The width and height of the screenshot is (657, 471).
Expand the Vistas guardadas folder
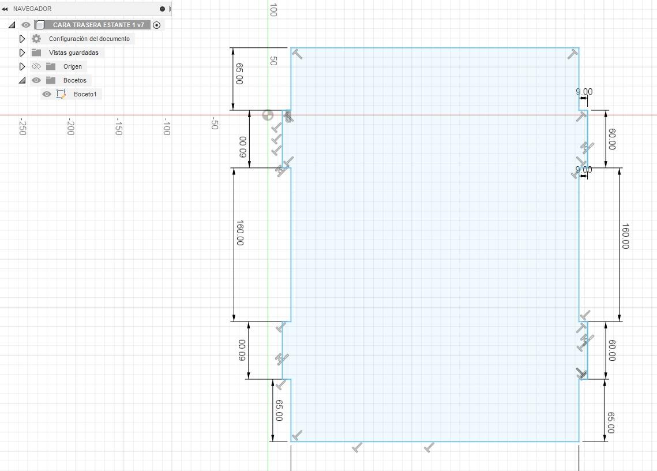coord(22,53)
